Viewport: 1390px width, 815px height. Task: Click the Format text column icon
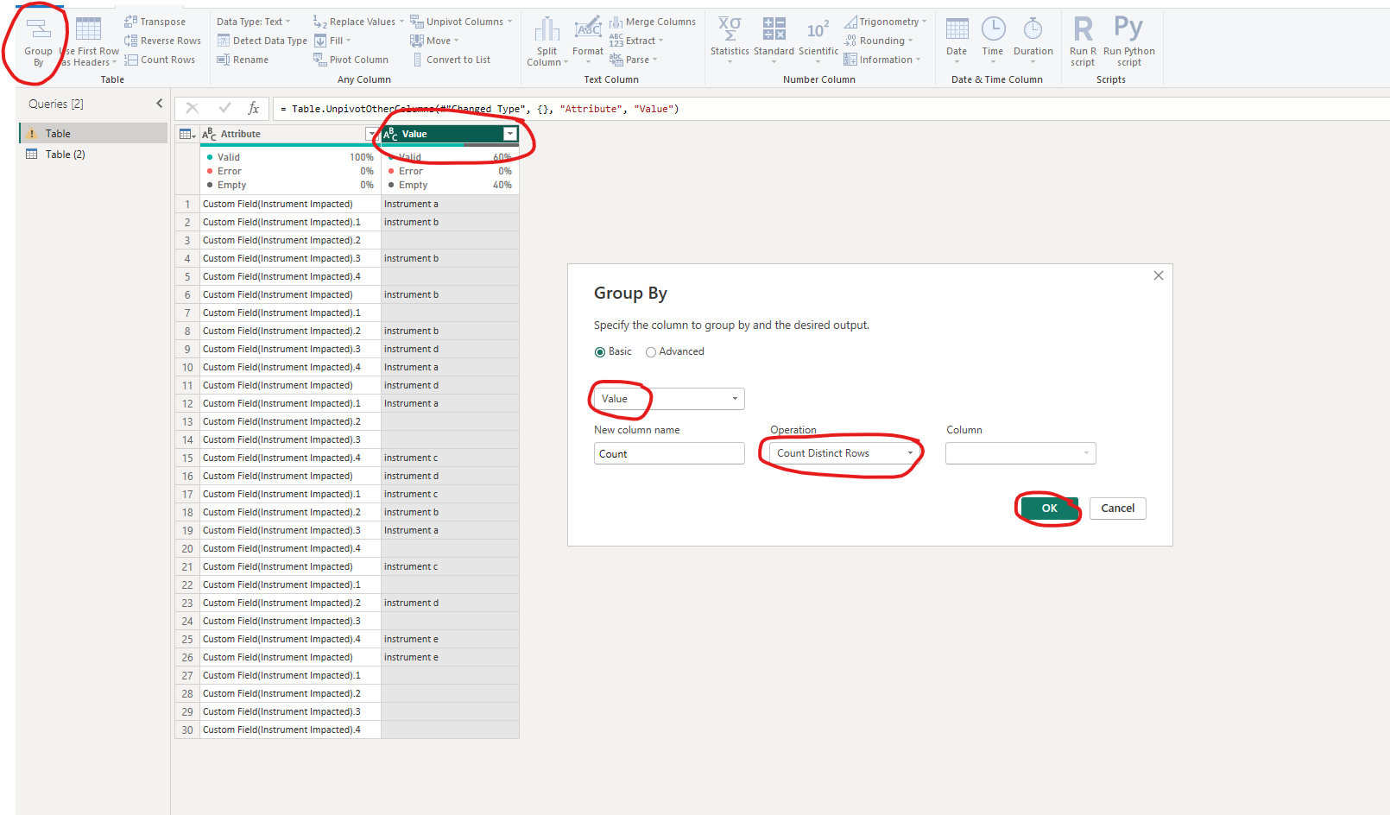click(588, 28)
